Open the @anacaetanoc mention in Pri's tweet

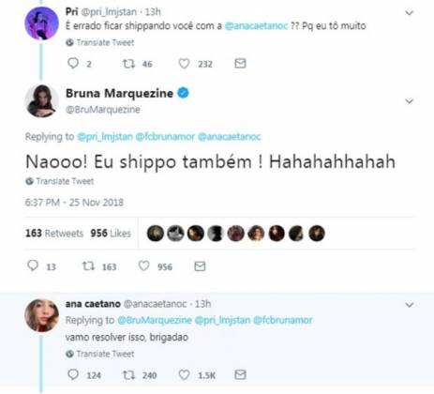tap(256, 26)
